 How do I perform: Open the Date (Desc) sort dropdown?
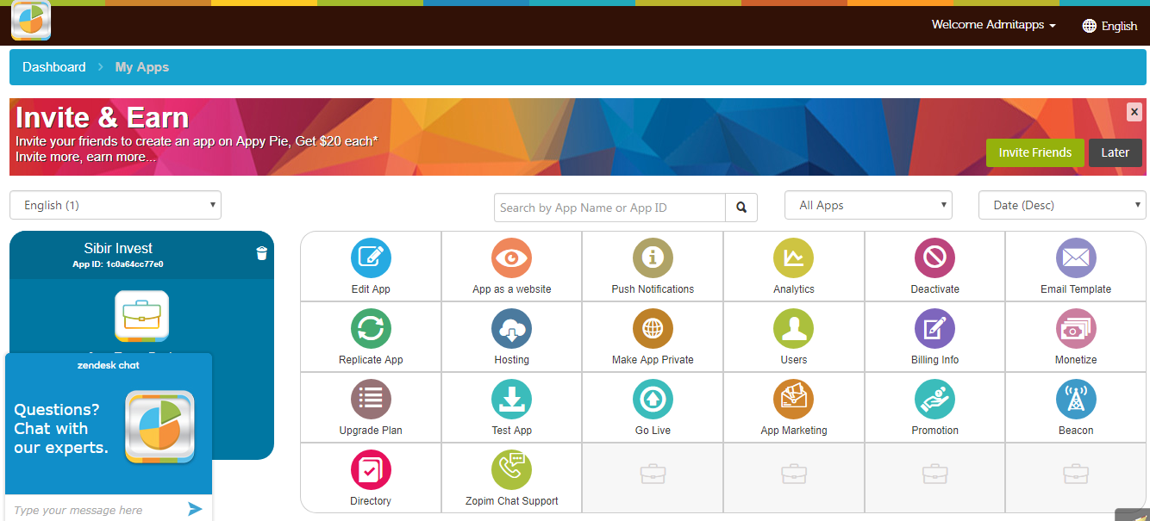click(1062, 205)
